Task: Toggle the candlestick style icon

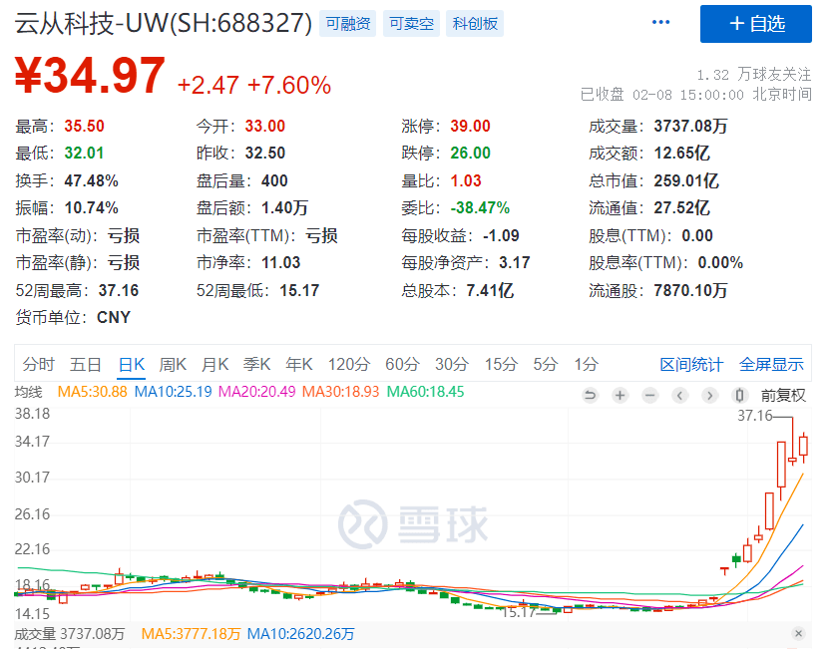Action: [x=739, y=396]
